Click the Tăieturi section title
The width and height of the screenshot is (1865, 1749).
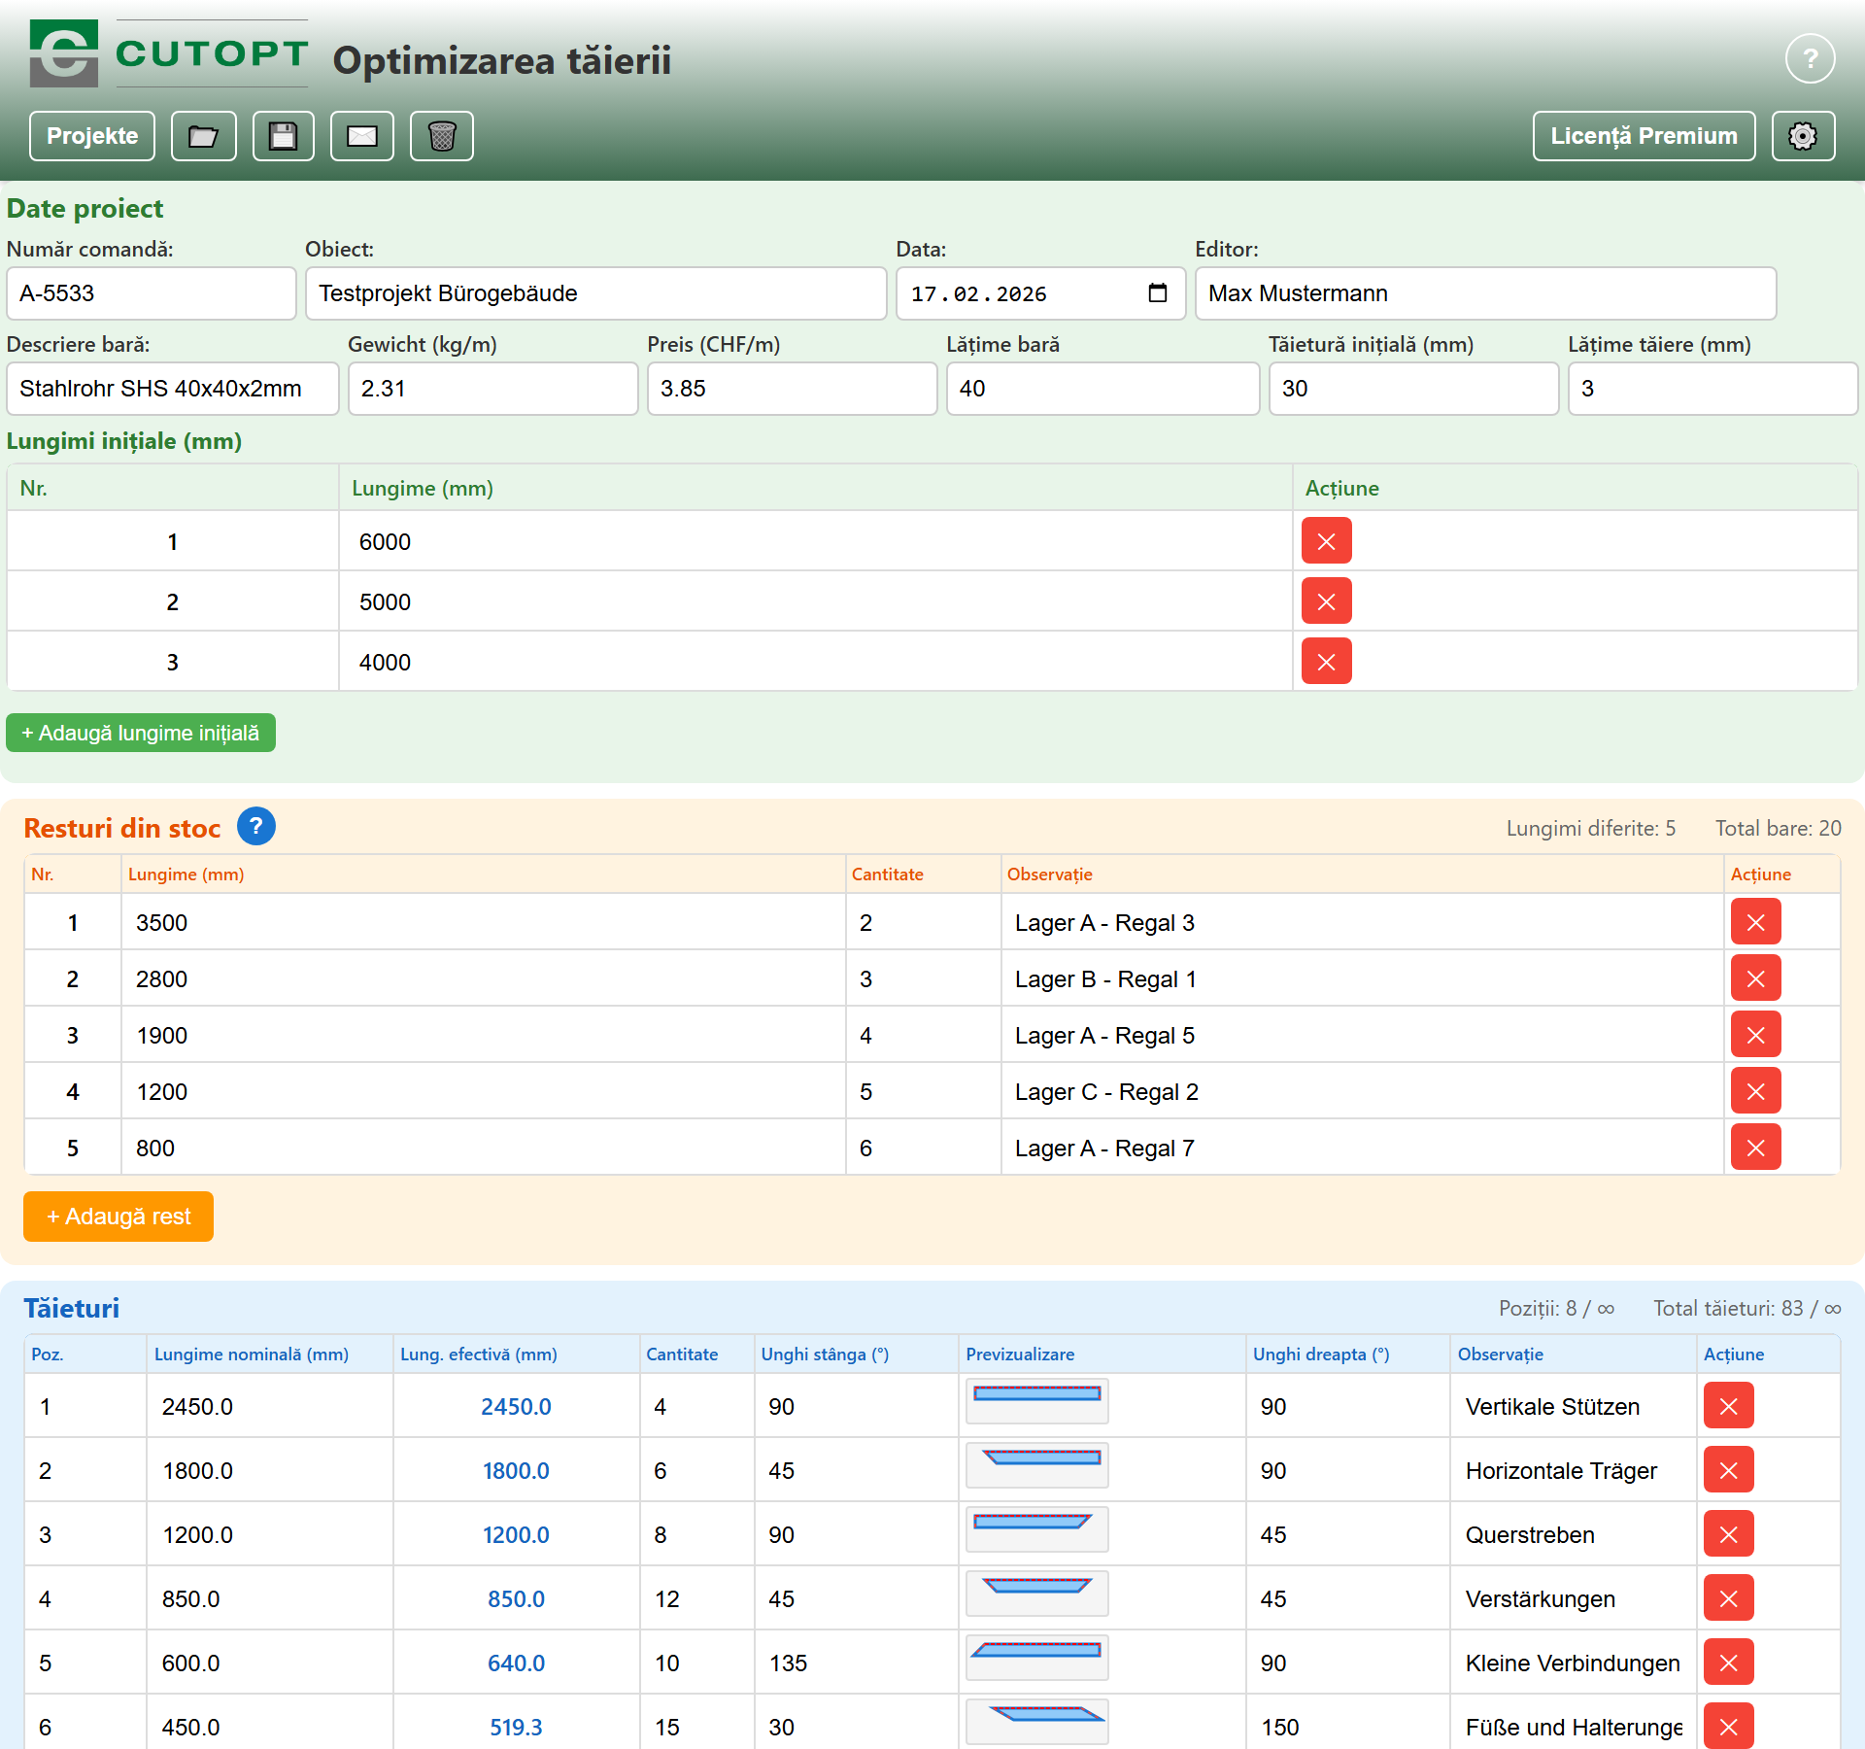tap(72, 1308)
